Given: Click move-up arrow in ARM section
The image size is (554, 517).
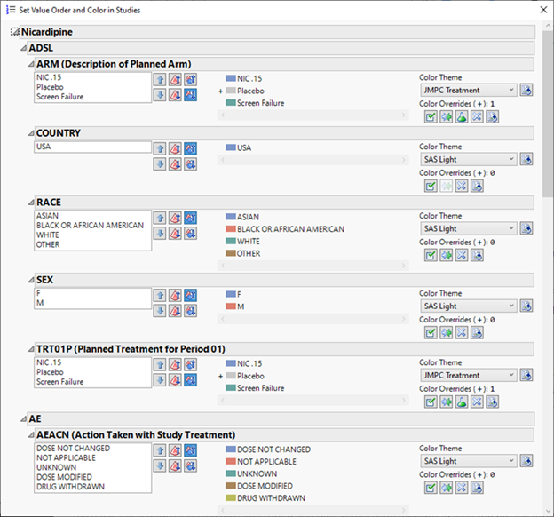Looking at the screenshot, I should (160, 79).
